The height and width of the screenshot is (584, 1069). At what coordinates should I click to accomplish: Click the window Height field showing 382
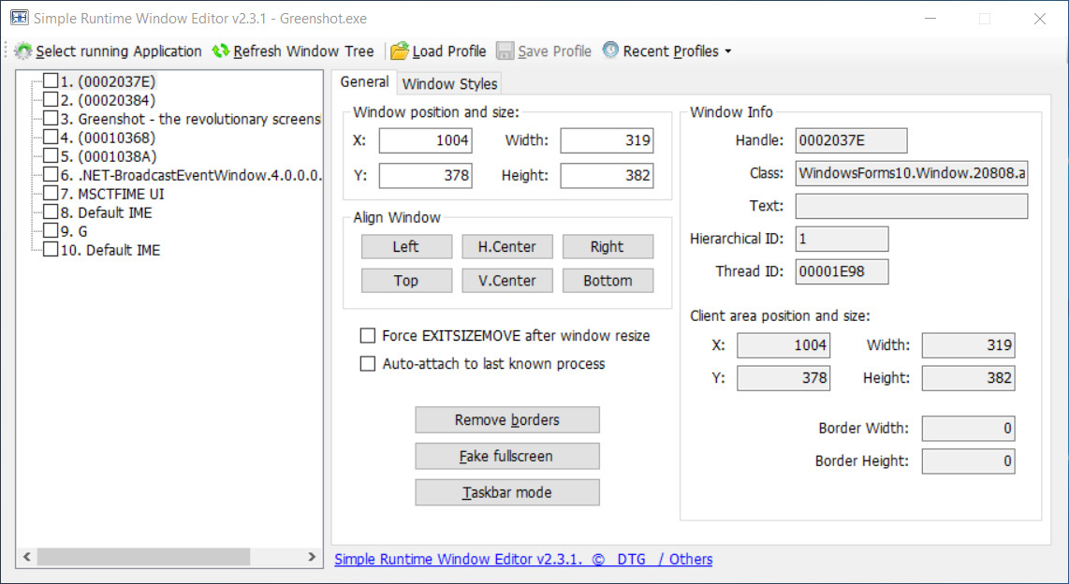(x=607, y=175)
